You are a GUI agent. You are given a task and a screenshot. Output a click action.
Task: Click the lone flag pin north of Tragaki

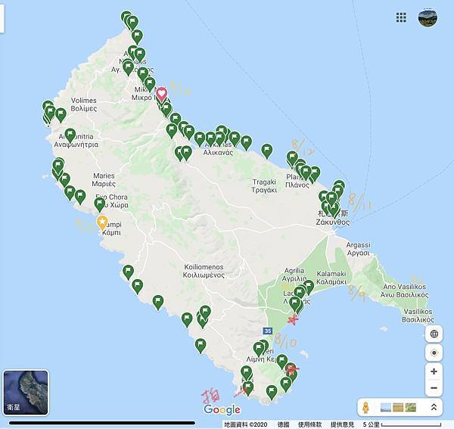(x=266, y=151)
